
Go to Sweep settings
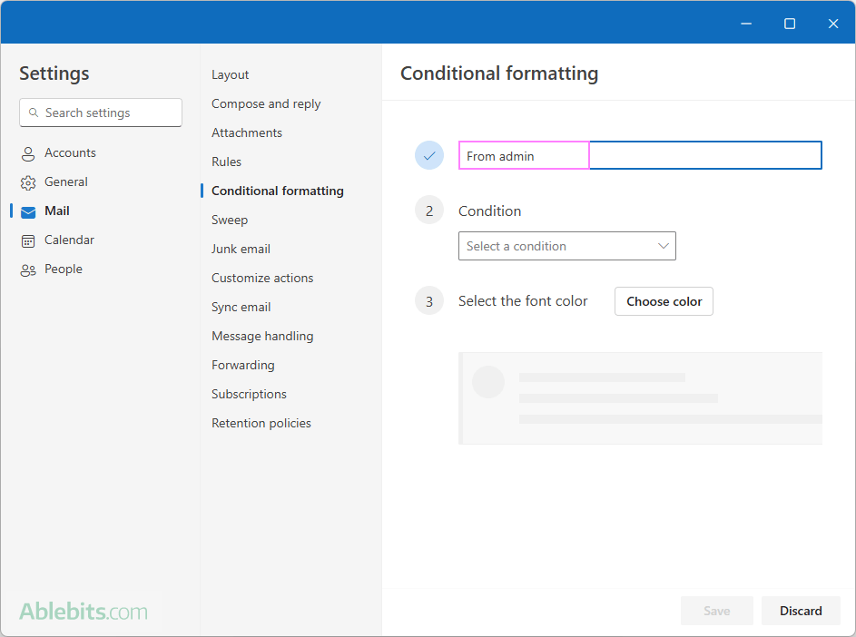tap(230, 220)
